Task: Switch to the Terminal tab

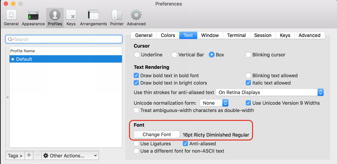Action: 236,35
